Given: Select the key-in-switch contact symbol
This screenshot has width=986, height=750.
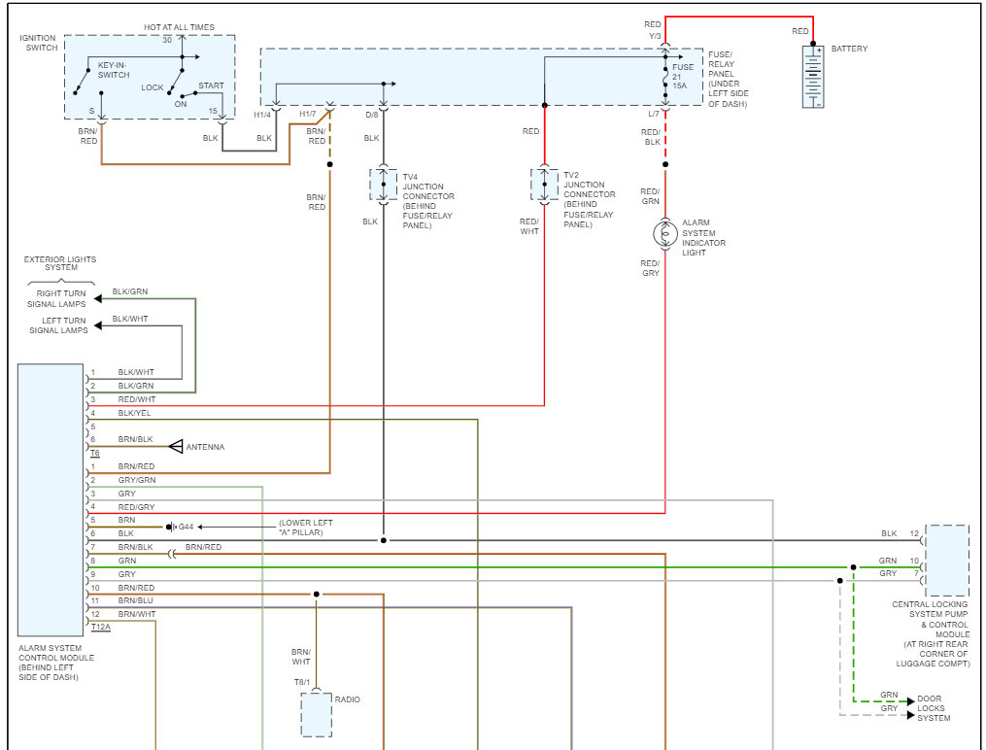Looking at the screenshot, I should pos(82,82).
